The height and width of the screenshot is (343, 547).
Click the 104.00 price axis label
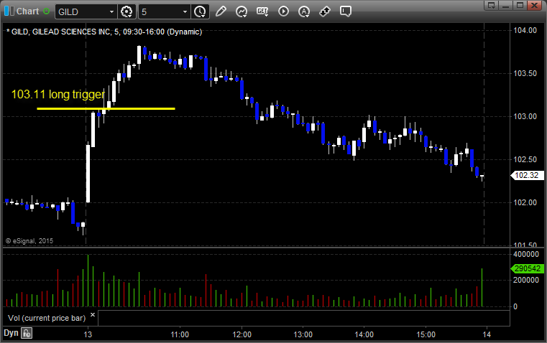525,30
